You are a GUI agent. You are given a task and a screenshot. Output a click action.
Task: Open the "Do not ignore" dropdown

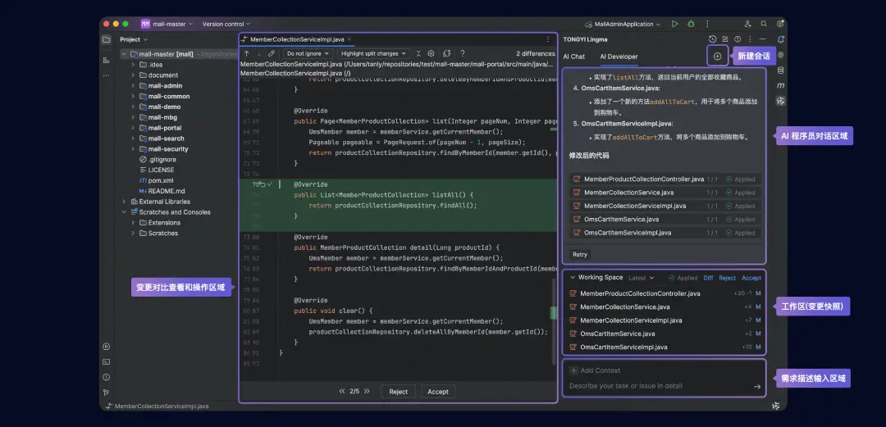tap(308, 53)
